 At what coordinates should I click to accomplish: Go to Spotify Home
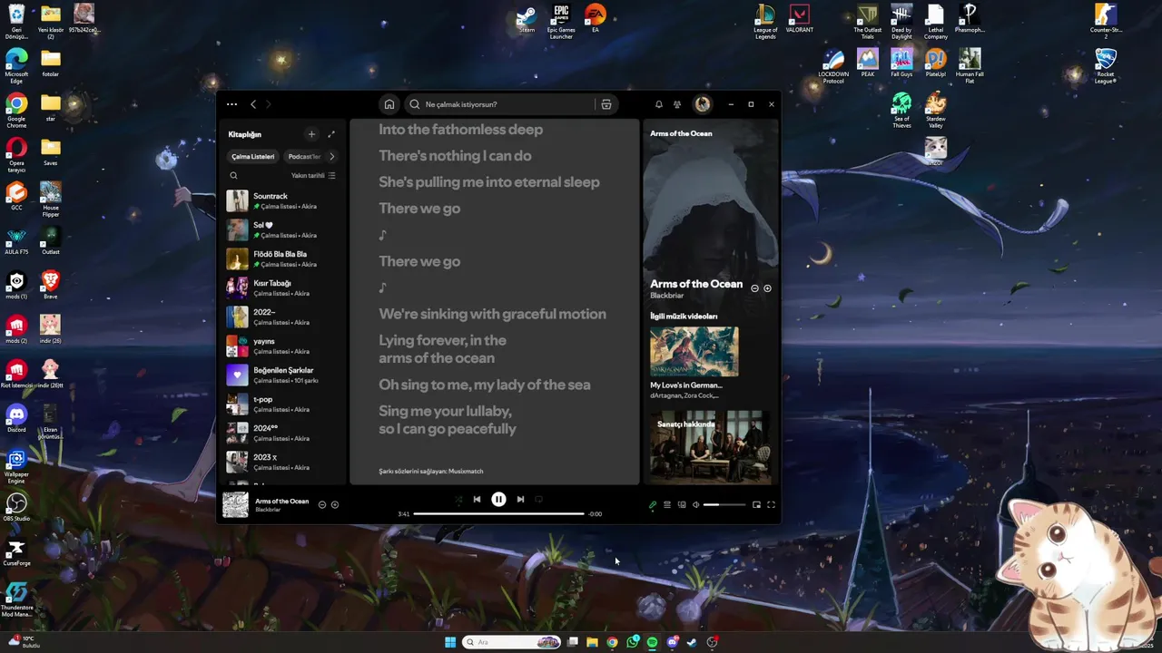389,104
